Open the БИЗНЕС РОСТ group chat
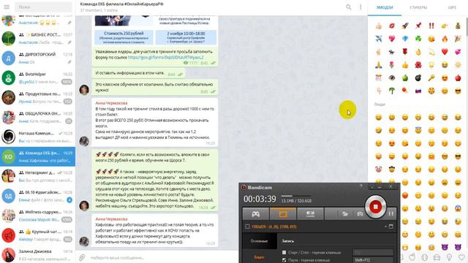Image resolution: width=468 pixels, height=263 pixels. pos(37,39)
